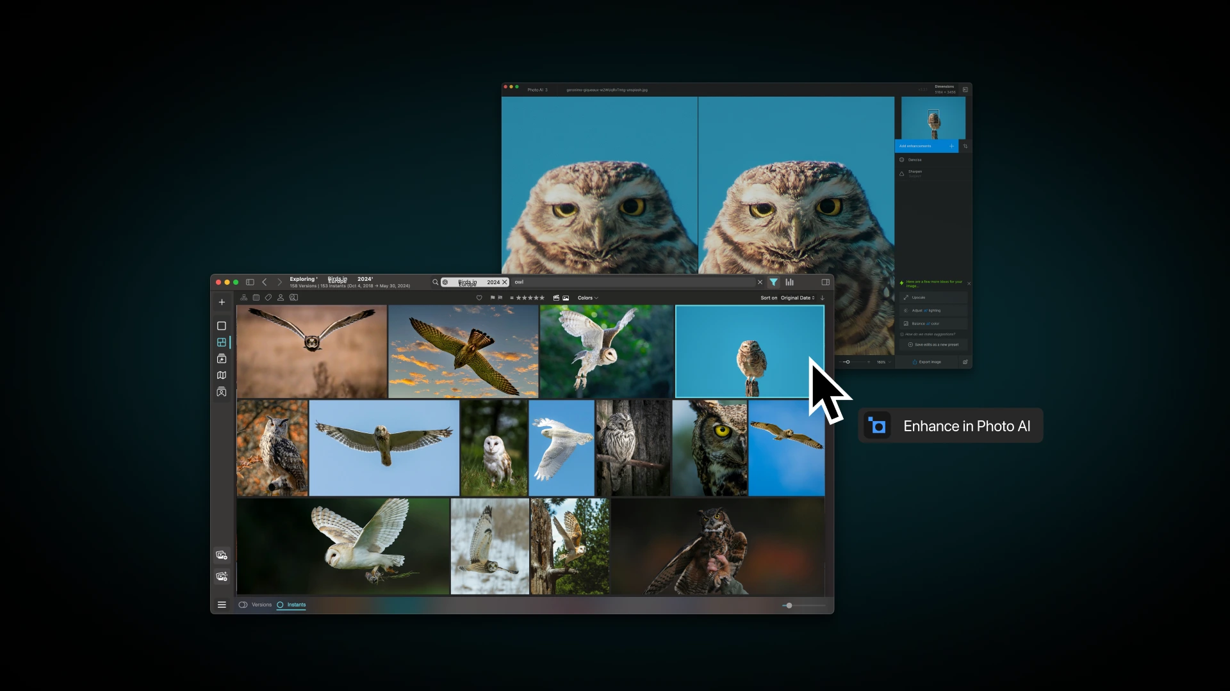Select the grid view sidebar icon
Screen dimensions: 1230x691
tap(222, 342)
